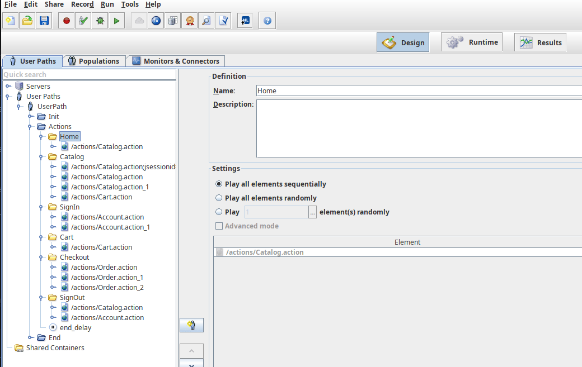Screen dimensions: 582x367
Task: Expand the Servers tree node
Action: (8, 86)
